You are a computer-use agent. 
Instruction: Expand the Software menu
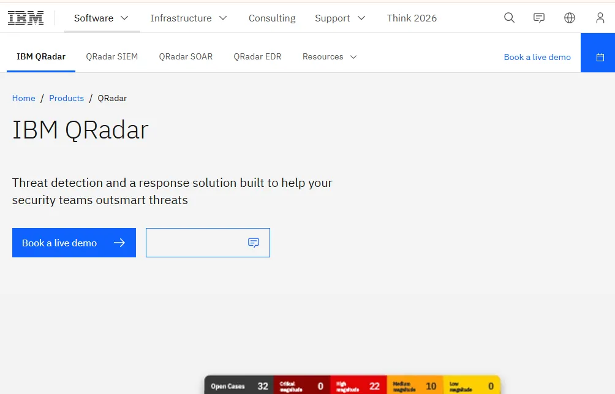click(101, 18)
